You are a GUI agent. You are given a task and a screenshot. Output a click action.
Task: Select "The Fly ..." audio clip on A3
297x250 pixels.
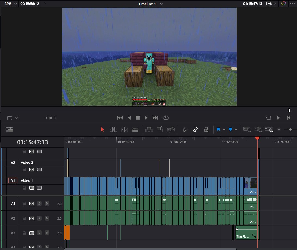[246, 233]
